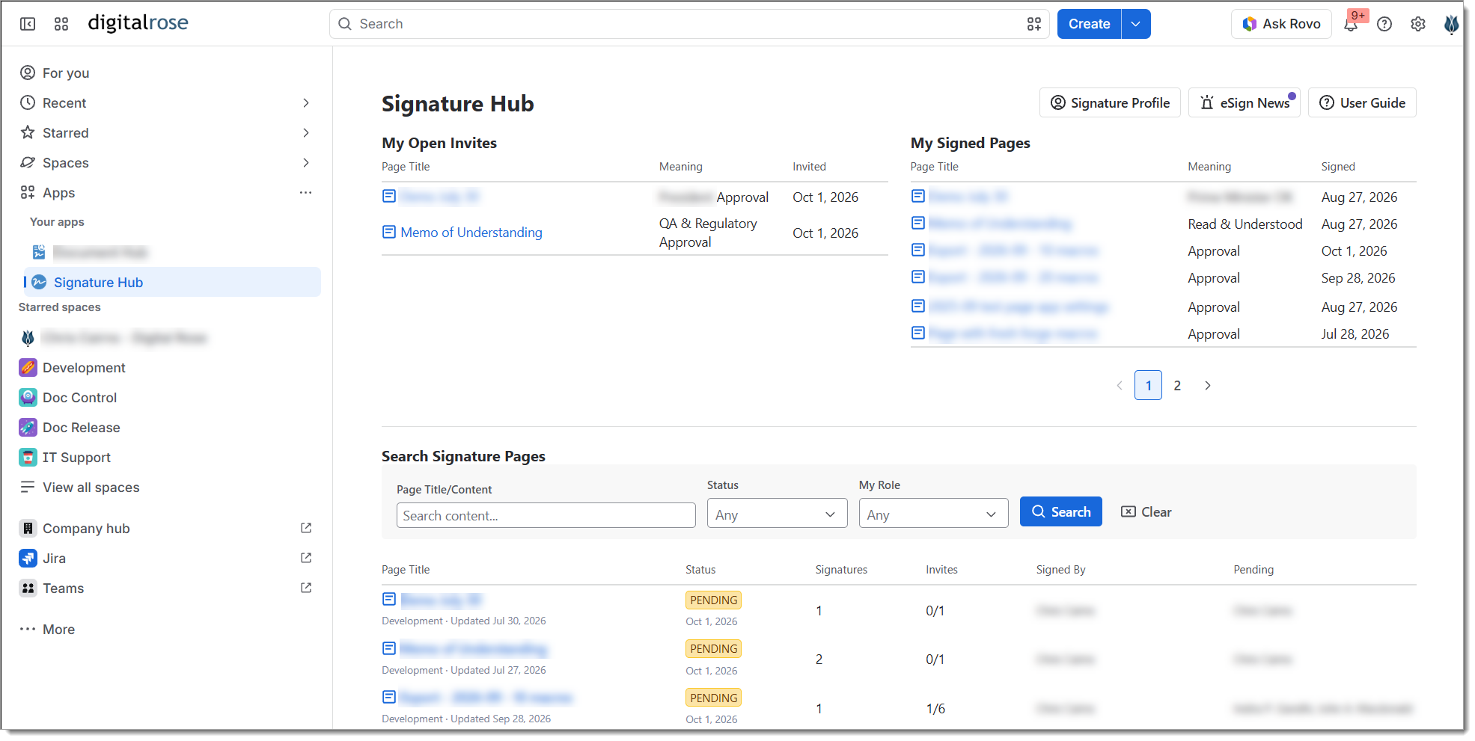Open the My Role dropdown
1475x741 pixels.
[933, 514]
